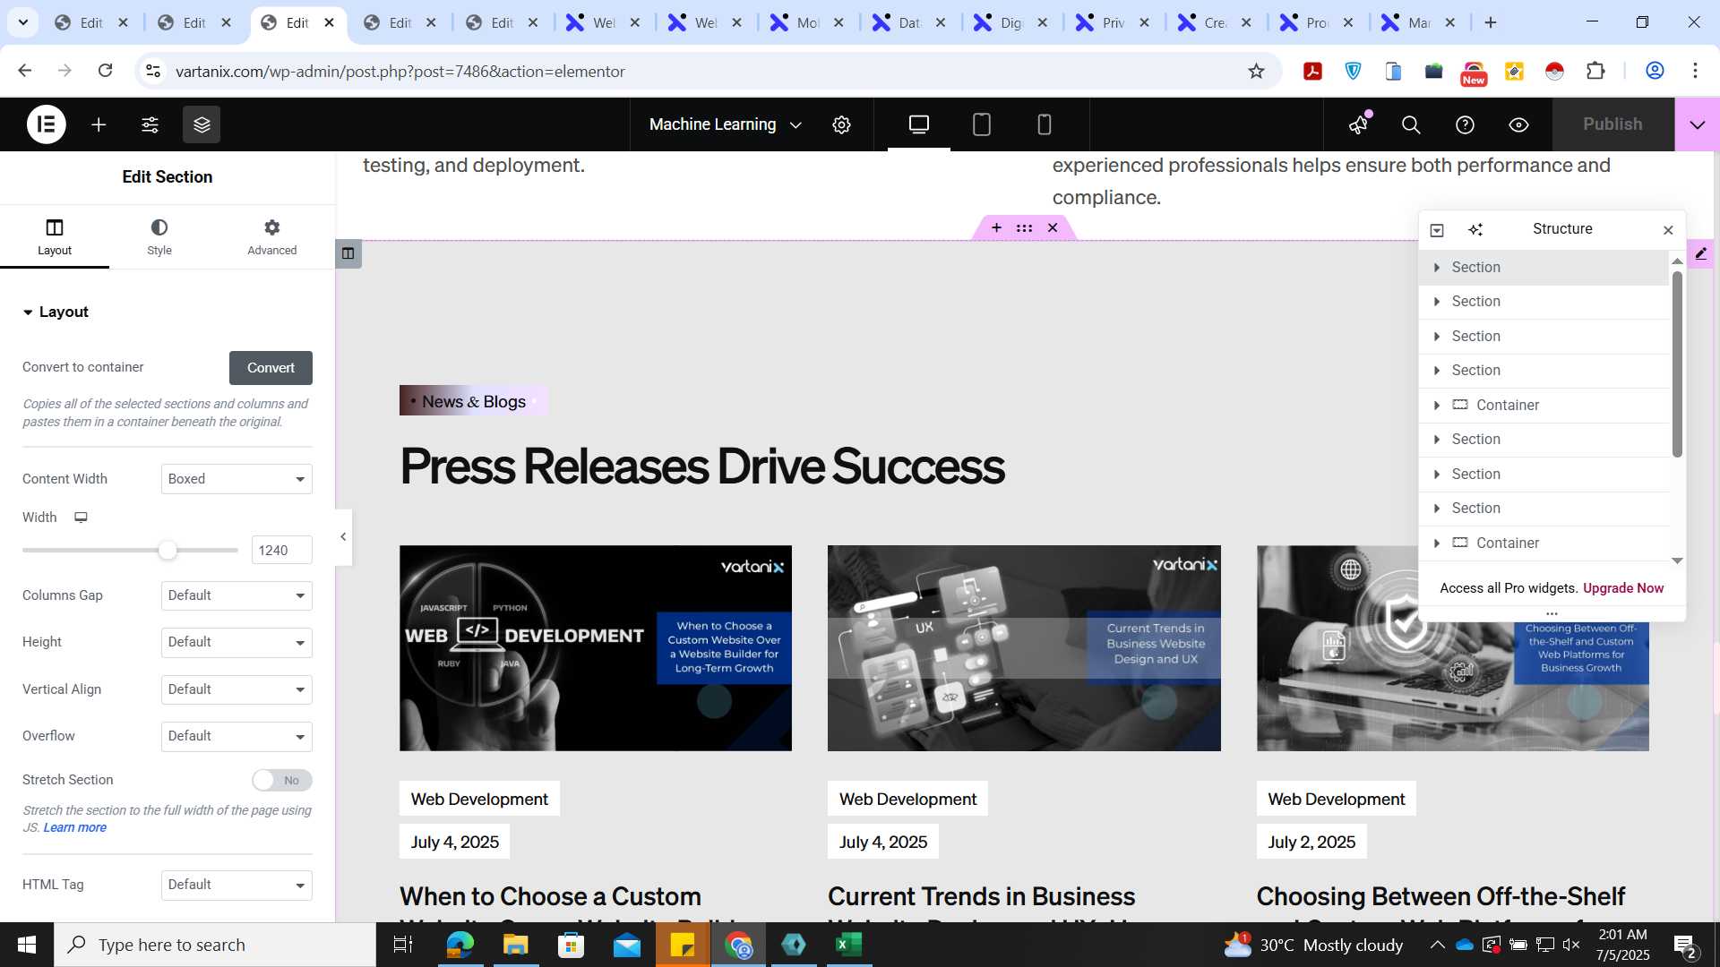Screen dimensions: 1720x967
Task: Click the Structure panel AI sparkle icon
Action: 1475,230
